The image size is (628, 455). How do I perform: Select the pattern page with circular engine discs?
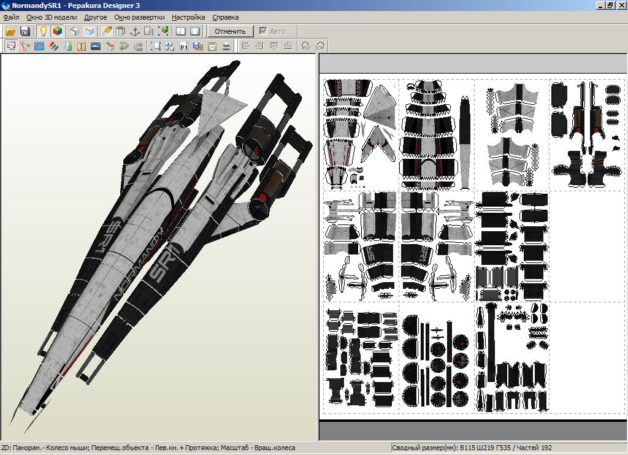pyautogui.click(x=436, y=357)
